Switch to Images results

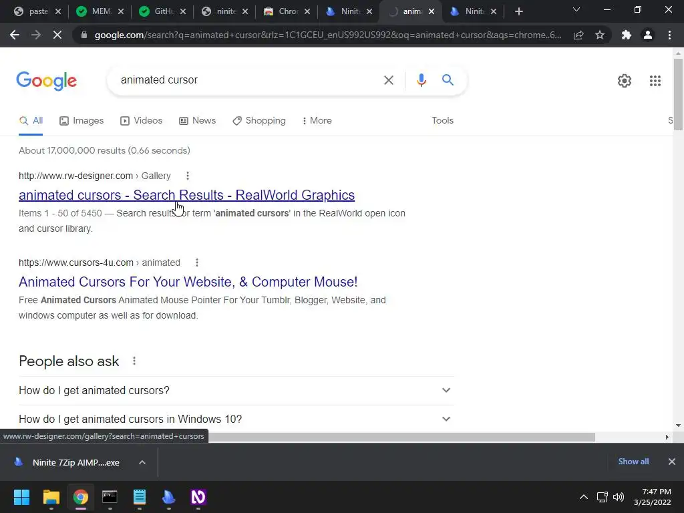coord(81,121)
